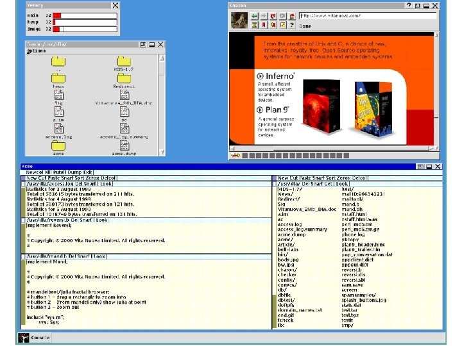Image resolution: width=462 pixels, height=346 pixels.
Task: Click the mand.b window's scrollbar in Acme
Action: pos(23,293)
